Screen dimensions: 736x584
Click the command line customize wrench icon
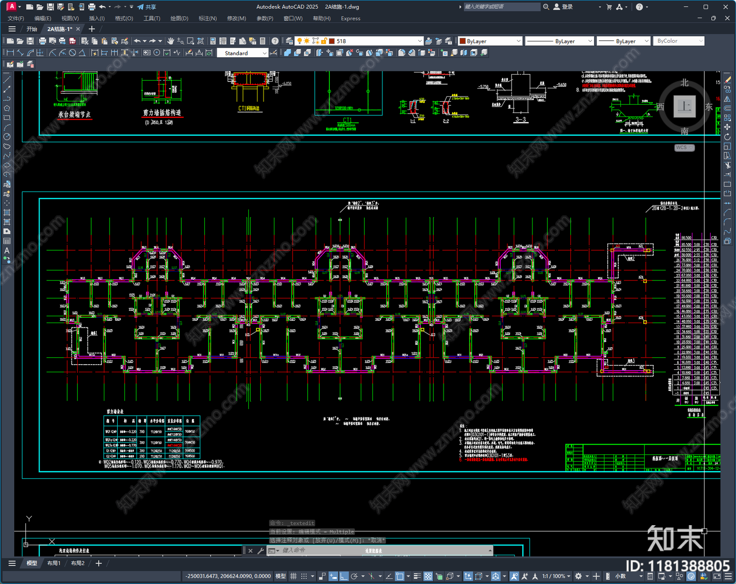[260, 550]
